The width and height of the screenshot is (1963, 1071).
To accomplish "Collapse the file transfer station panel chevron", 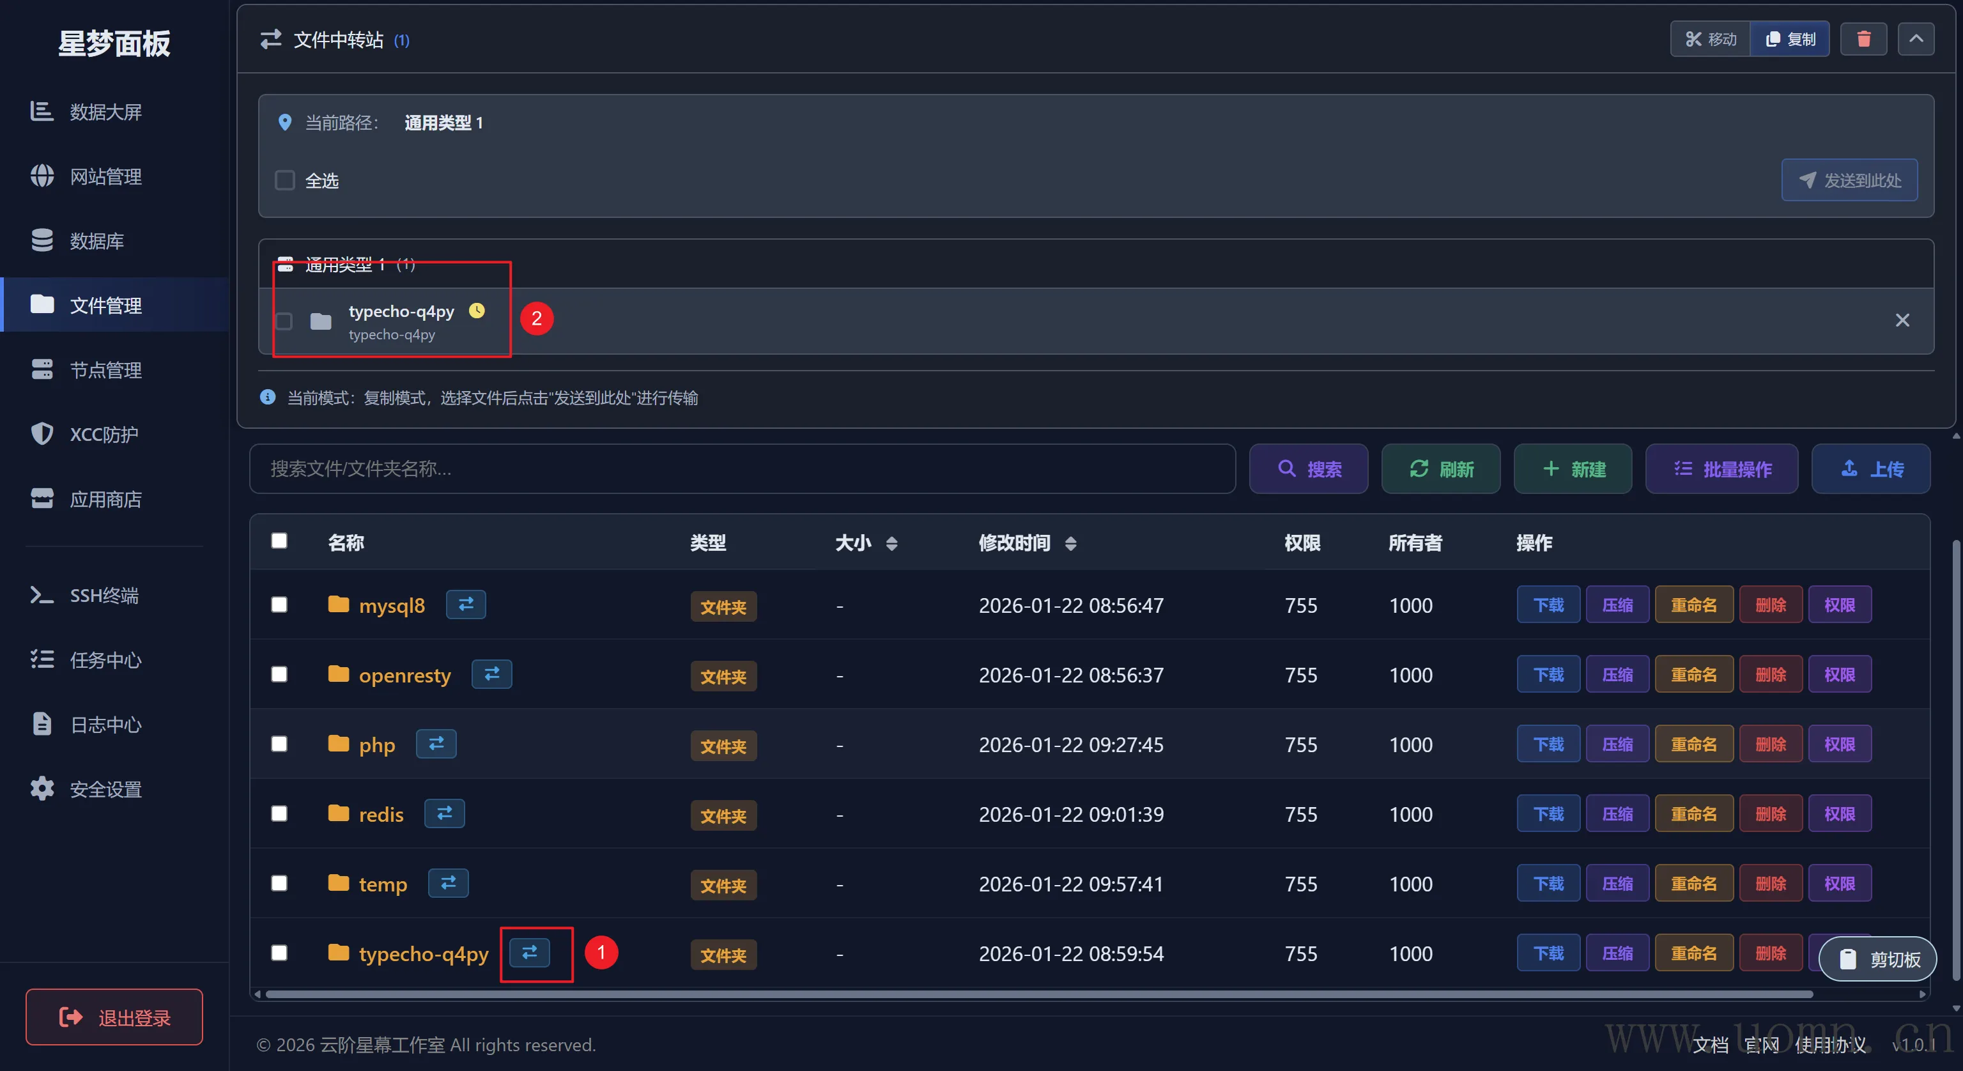I will pyautogui.click(x=1916, y=39).
